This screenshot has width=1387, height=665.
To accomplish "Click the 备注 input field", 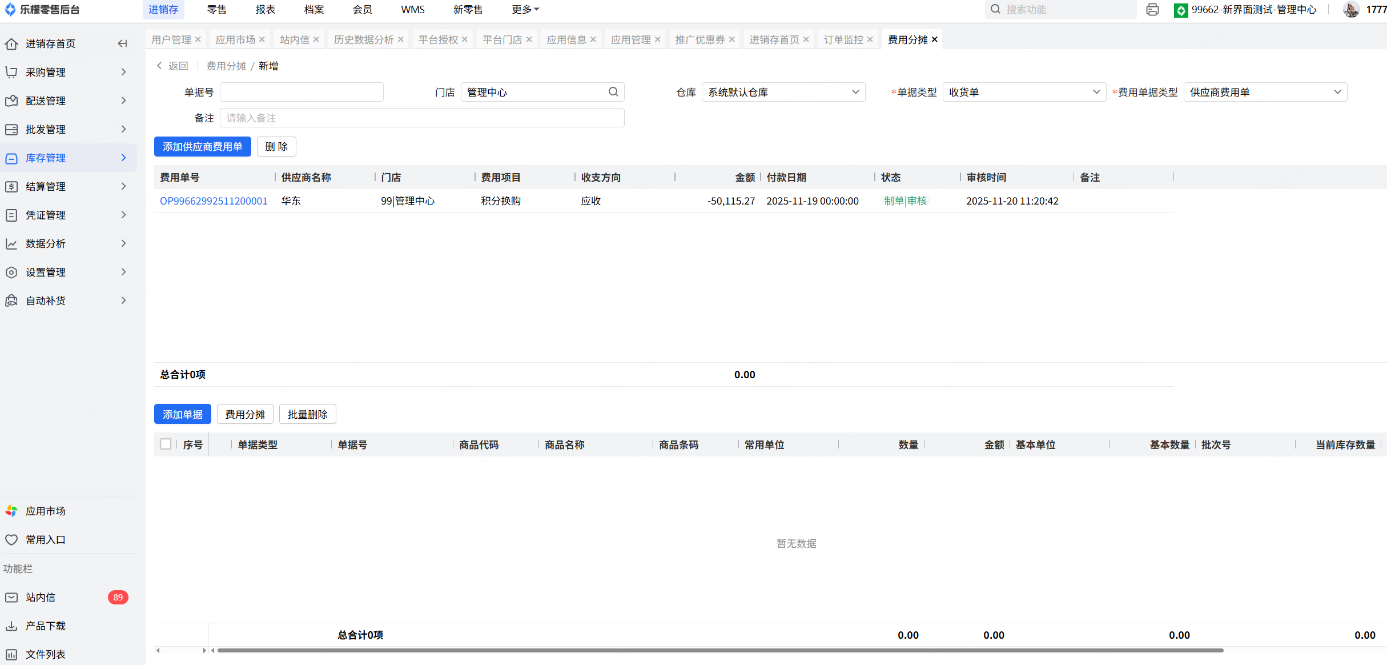I will click(x=421, y=118).
